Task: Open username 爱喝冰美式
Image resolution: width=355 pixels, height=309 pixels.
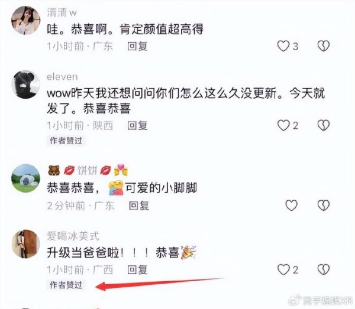Action: click(x=73, y=236)
